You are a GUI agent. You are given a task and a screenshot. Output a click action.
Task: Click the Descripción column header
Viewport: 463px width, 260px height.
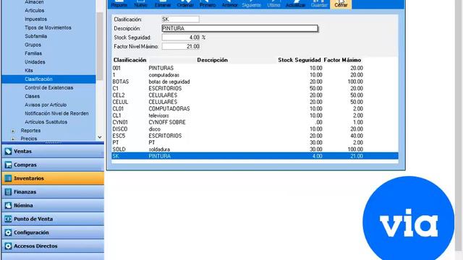[x=212, y=60]
